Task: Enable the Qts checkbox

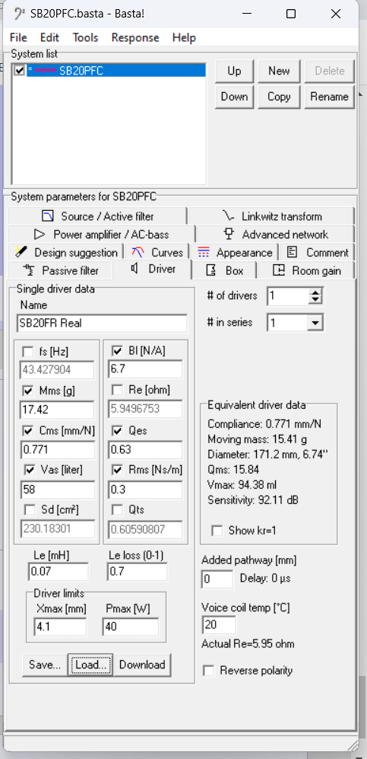Action: point(116,510)
